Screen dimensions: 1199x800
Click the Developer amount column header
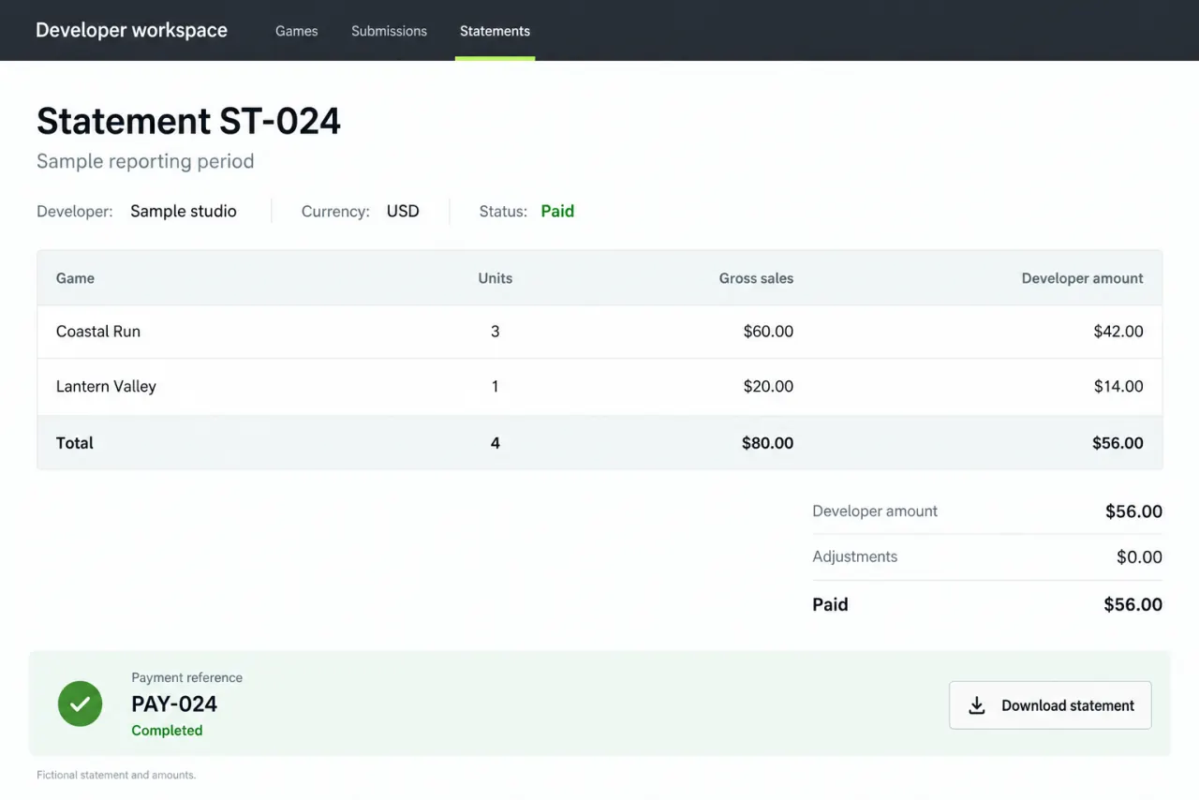[1082, 278]
